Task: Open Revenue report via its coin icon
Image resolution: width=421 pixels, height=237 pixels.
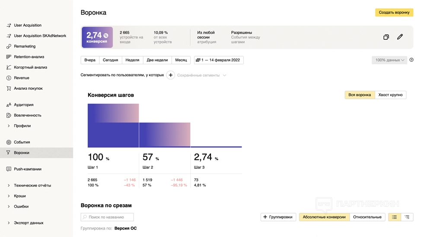Action: 9,78
